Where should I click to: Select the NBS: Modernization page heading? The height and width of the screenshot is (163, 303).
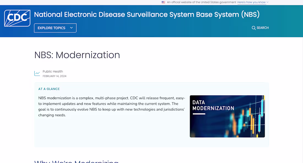[x=77, y=55]
